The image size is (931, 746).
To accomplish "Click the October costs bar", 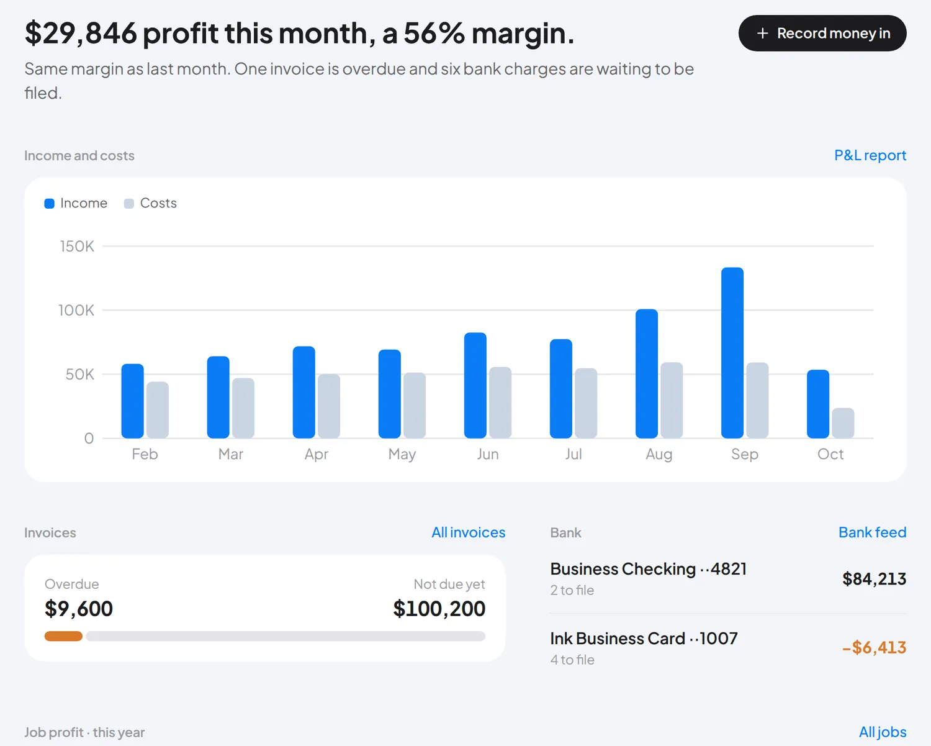I will point(843,423).
